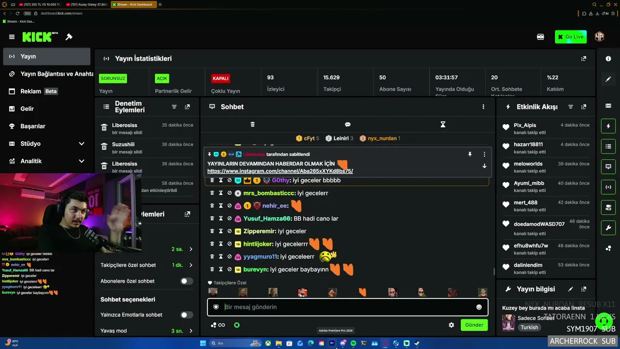Click the Turkish language tag in Yayın bilgisi
The image size is (620, 349).
point(529,327)
